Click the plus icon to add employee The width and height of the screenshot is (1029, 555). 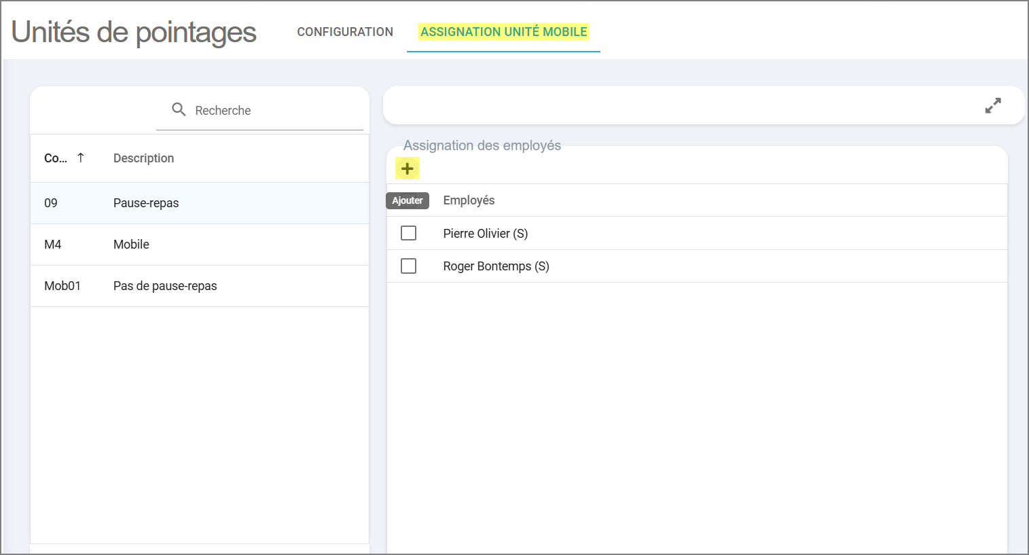coord(408,168)
